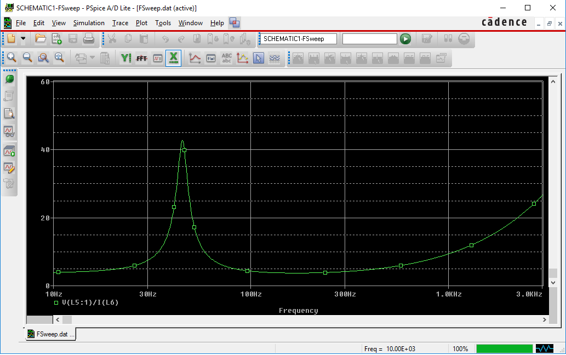Click the Zoom Fit magnifier icon
The image size is (566, 355).
(59, 57)
